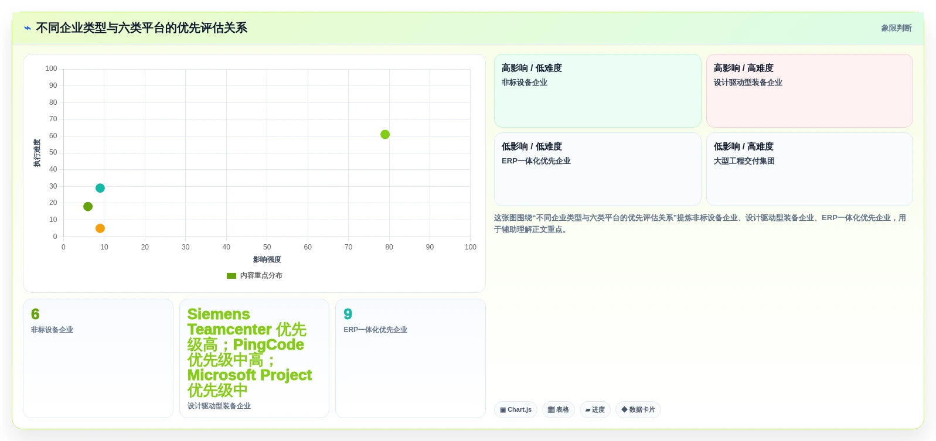Click 大型工程交付集团 text

[744, 161]
